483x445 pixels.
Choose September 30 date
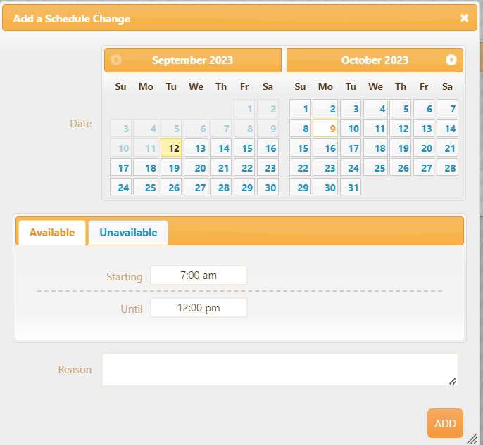(x=268, y=187)
